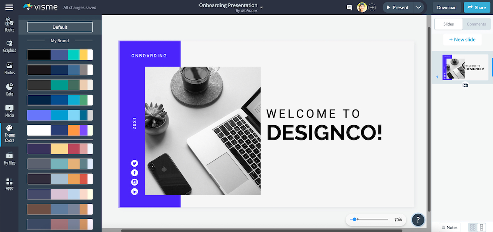Viewport: 493px width, 232px height.
Task: Select the Slides tab
Action: click(449, 24)
